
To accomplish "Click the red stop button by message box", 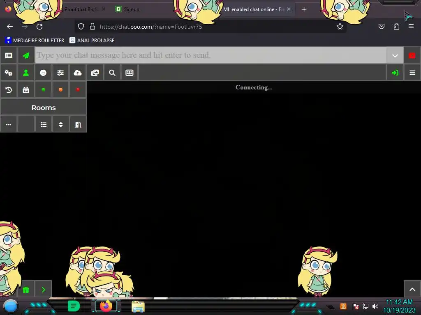I will (412, 55).
